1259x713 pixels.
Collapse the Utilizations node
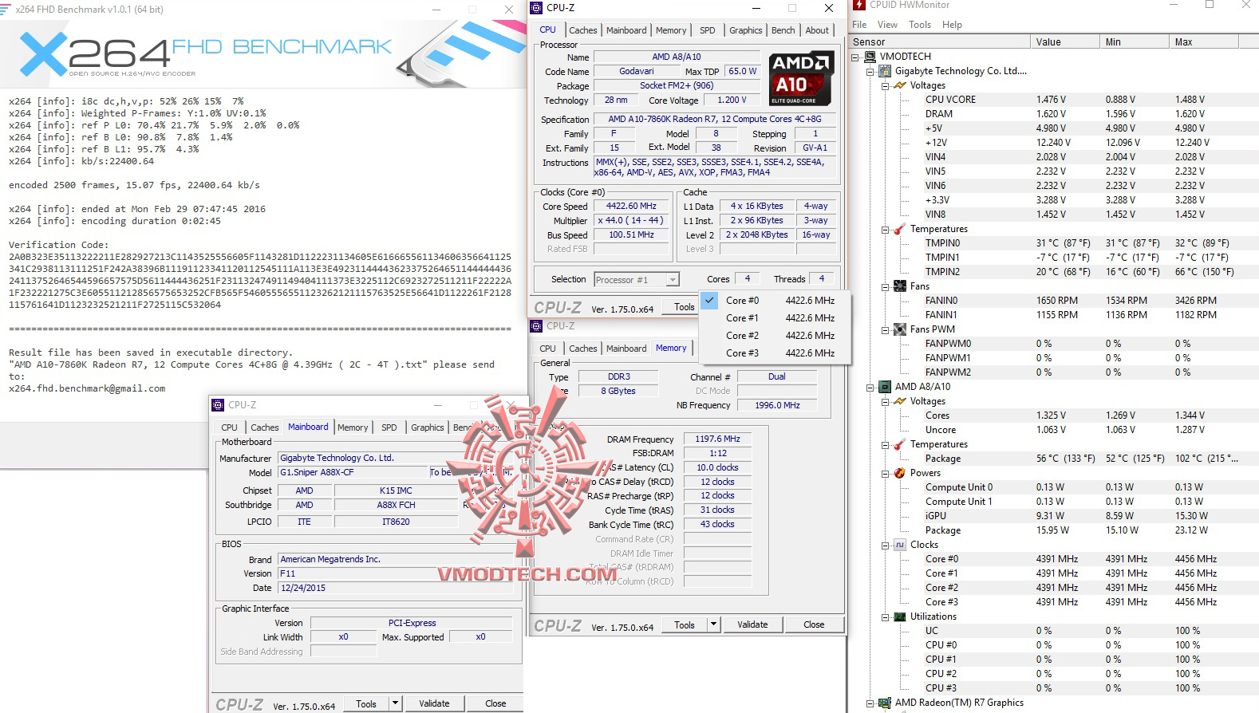(x=885, y=617)
